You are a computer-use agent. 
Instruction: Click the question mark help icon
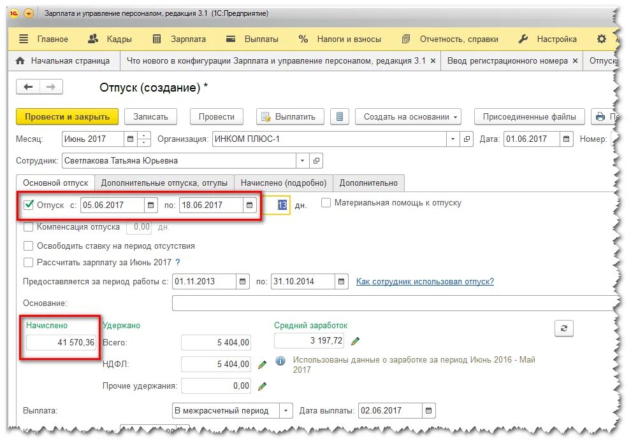click(x=178, y=263)
